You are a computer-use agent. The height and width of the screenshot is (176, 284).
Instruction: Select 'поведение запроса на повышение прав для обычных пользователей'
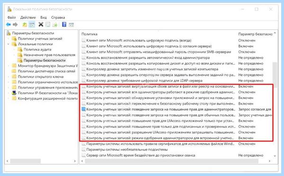coord(161,115)
